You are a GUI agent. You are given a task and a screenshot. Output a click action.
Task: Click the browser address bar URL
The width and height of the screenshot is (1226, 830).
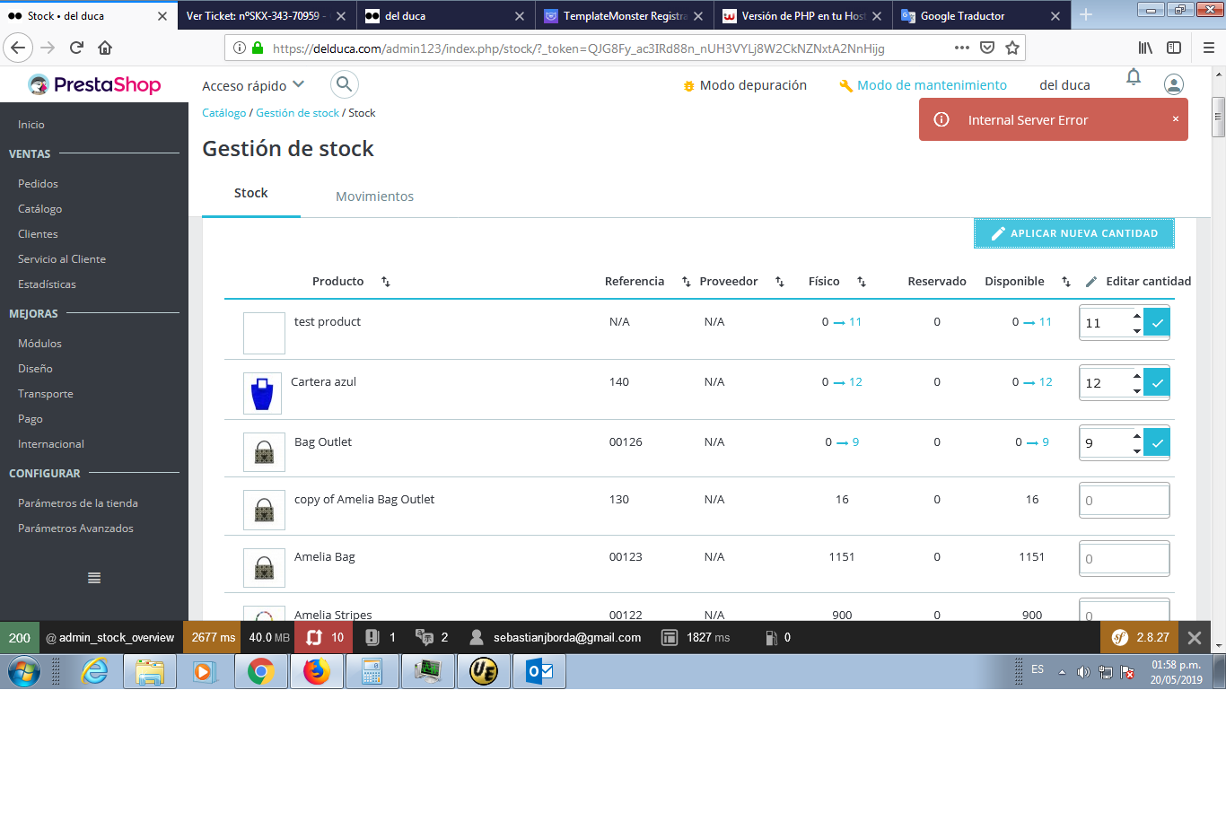pos(579,48)
